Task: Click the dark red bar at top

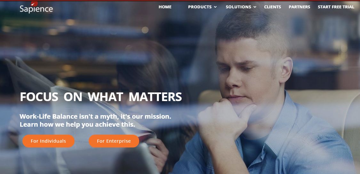Action: click(180, 1)
